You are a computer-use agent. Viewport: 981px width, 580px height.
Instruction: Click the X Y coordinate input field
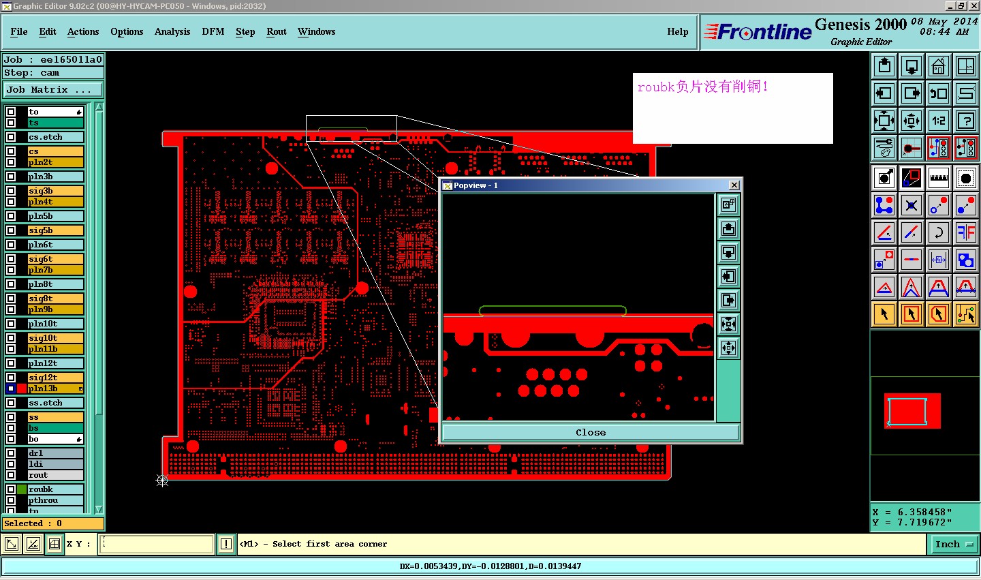coord(157,544)
